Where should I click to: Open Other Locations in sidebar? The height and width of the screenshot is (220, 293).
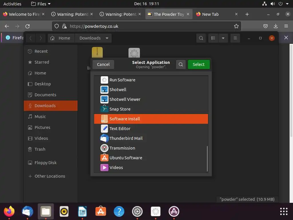[x=51, y=176]
